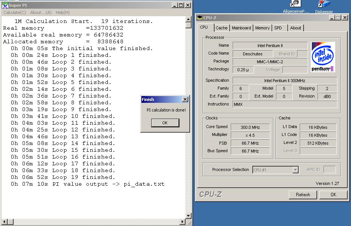
Task: Click the Super PI horizontal scrollbar left arrow
Action: click(x=4, y=222)
